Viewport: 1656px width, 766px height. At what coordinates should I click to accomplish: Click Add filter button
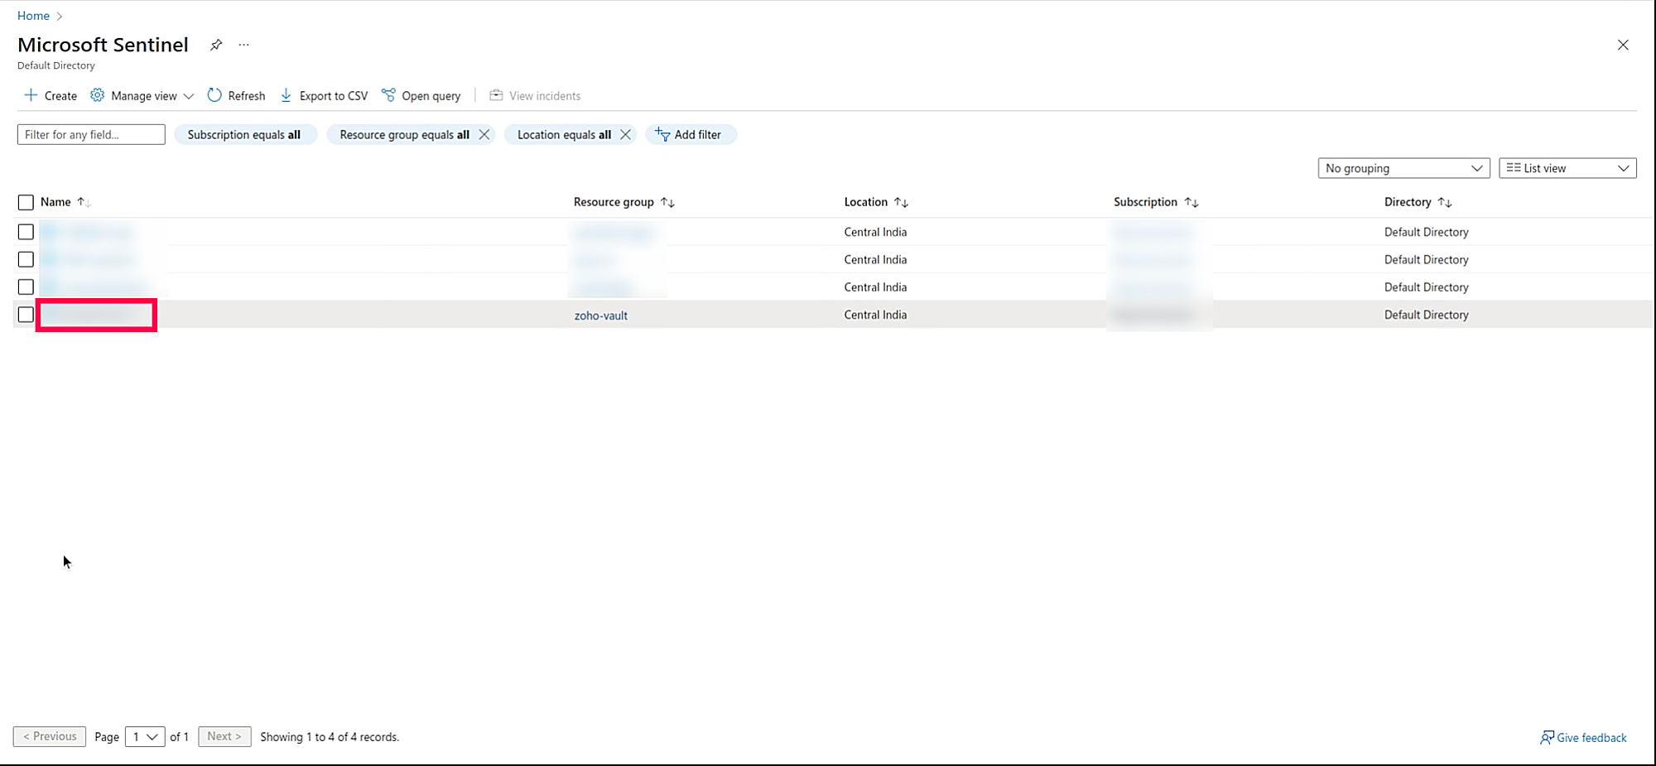pyautogui.click(x=691, y=134)
